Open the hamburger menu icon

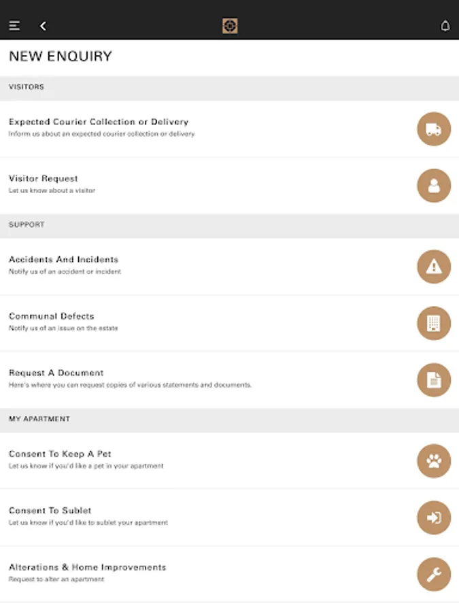(14, 26)
